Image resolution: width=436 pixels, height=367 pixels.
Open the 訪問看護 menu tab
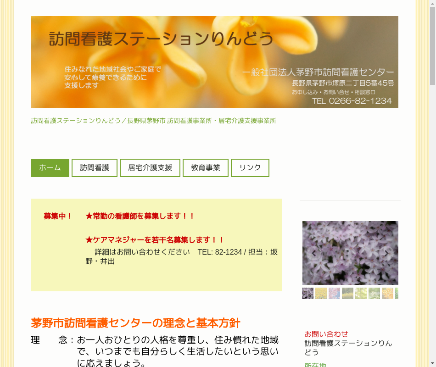tap(95, 168)
